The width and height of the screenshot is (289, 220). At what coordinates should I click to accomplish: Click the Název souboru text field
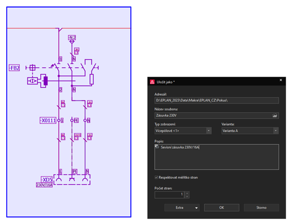[212, 116]
